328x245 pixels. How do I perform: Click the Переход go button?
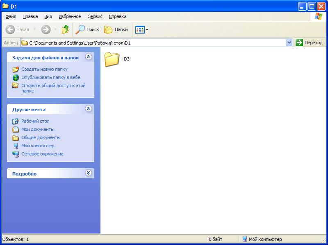(309, 43)
